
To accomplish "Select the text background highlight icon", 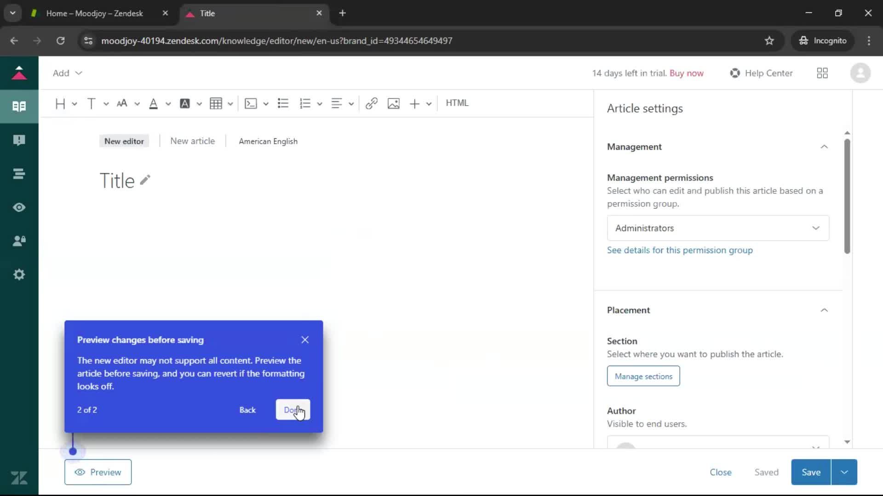I will pos(185,103).
